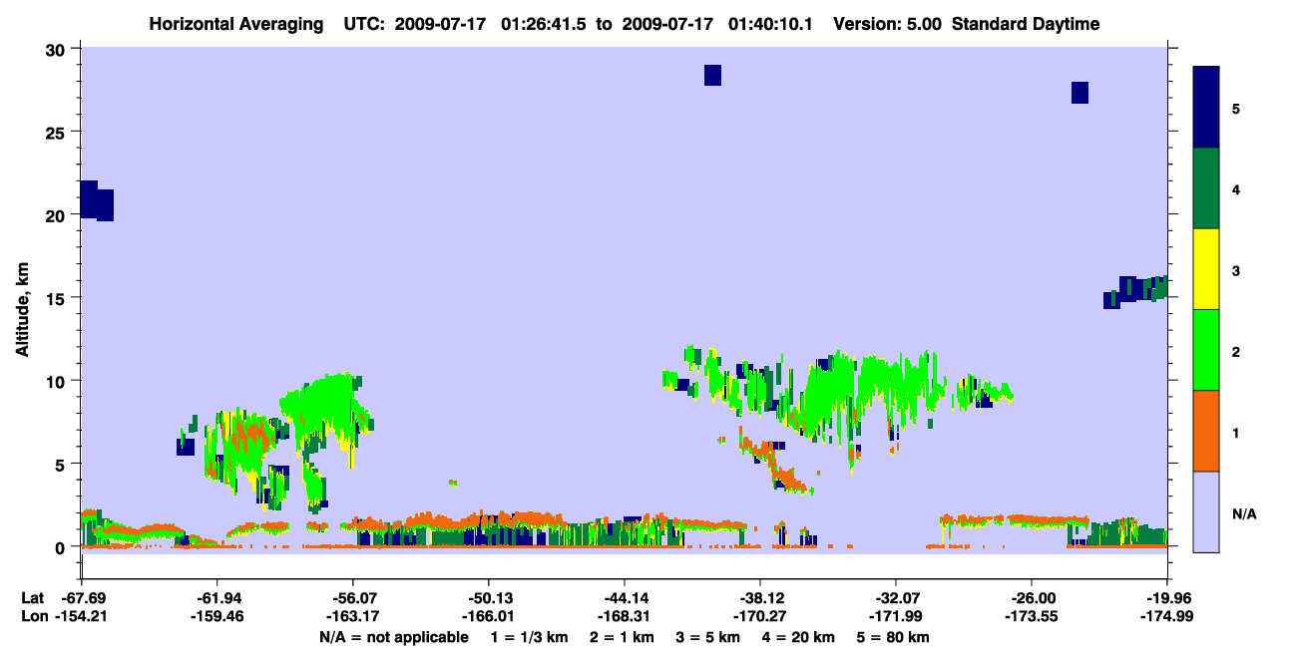
Task: Click the latitude value -44.14
Action: [x=625, y=598]
